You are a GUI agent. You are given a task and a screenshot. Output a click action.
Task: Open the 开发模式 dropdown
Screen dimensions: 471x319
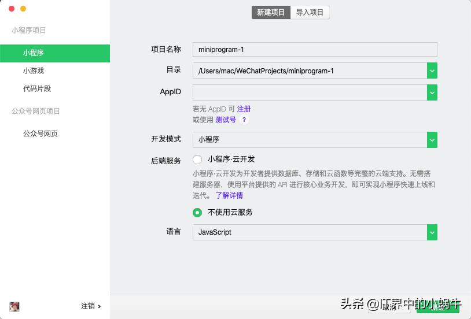(x=315, y=140)
